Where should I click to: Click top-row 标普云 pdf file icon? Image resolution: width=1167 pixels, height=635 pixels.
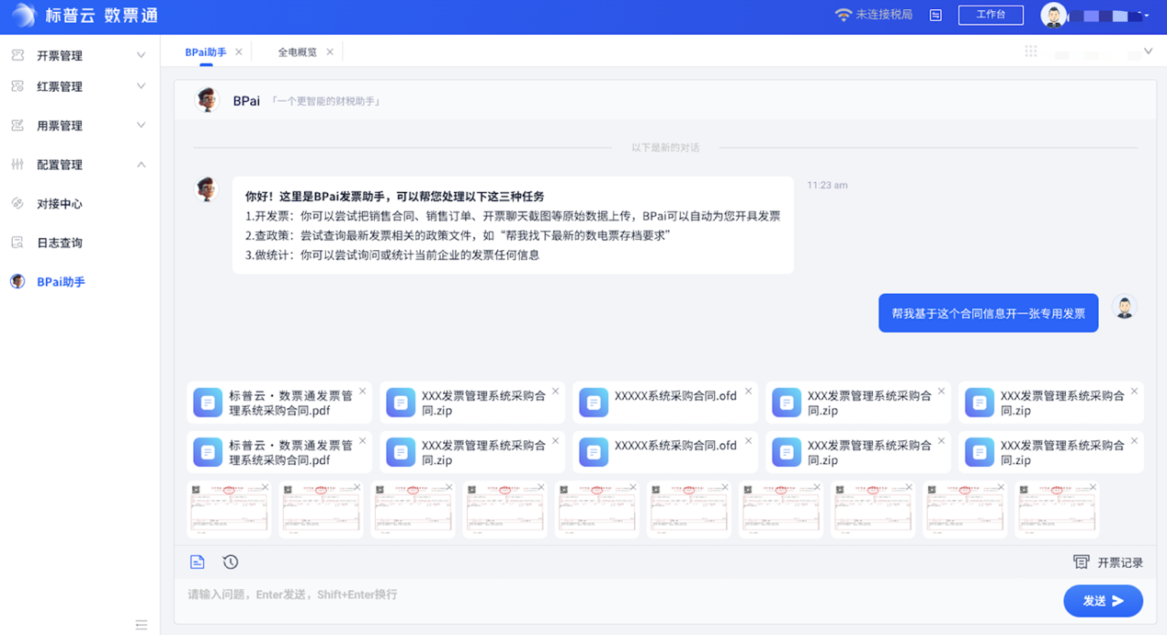tap(208, 403)
